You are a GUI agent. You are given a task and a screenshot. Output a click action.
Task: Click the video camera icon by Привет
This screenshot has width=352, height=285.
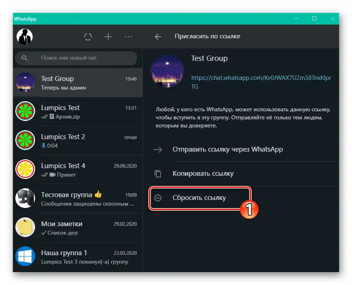(x=52, y=175)
